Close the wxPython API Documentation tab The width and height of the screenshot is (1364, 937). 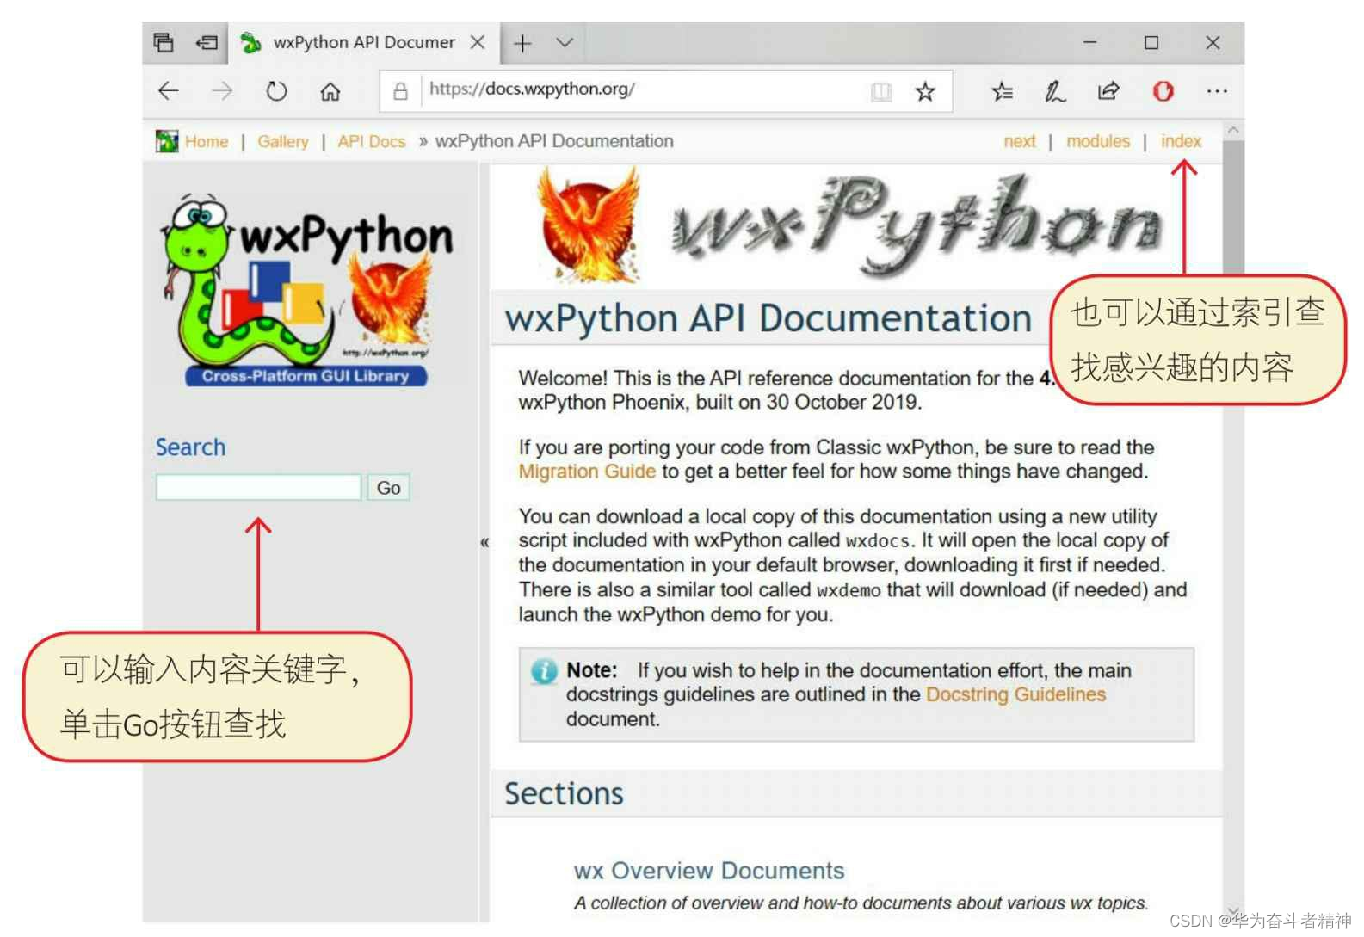click(478, 42)
